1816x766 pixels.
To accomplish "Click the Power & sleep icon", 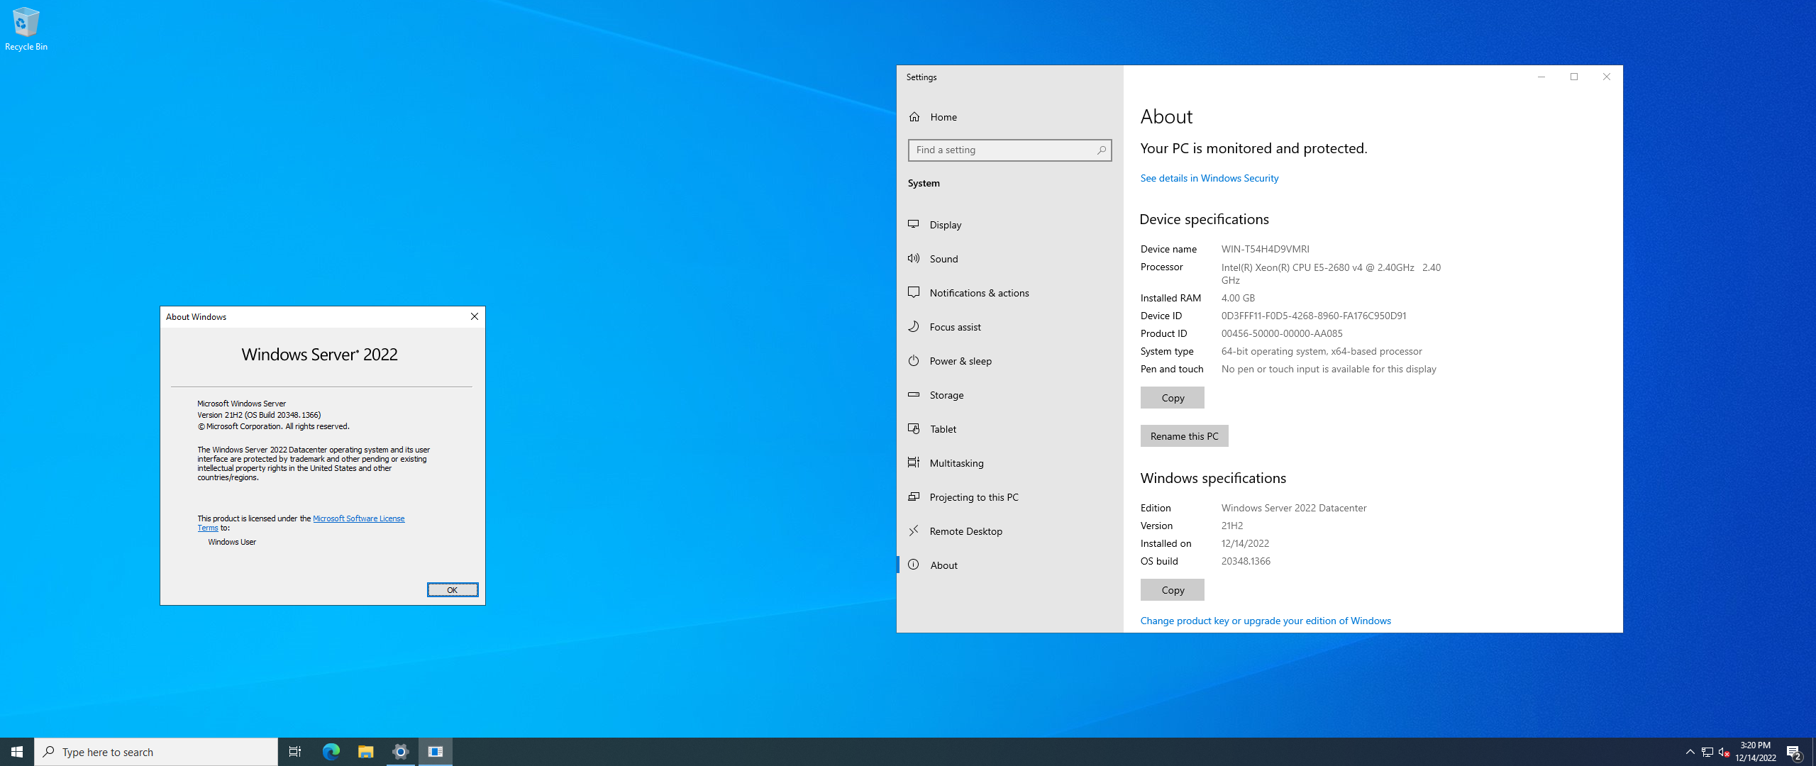I will 914,360.
